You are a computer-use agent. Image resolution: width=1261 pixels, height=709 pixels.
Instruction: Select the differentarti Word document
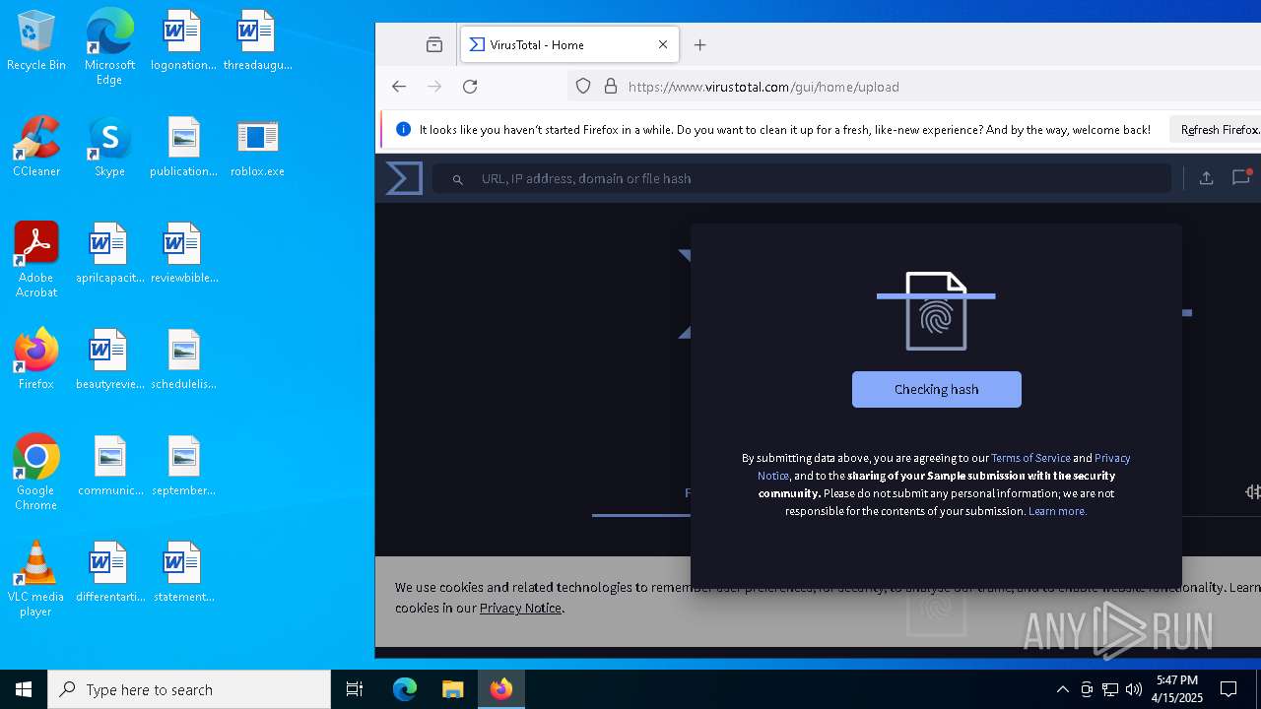click(109, 572)
